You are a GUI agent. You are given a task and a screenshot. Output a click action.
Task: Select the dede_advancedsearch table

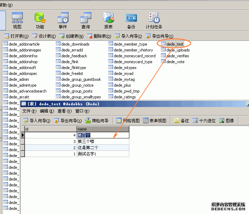(25, 91)
